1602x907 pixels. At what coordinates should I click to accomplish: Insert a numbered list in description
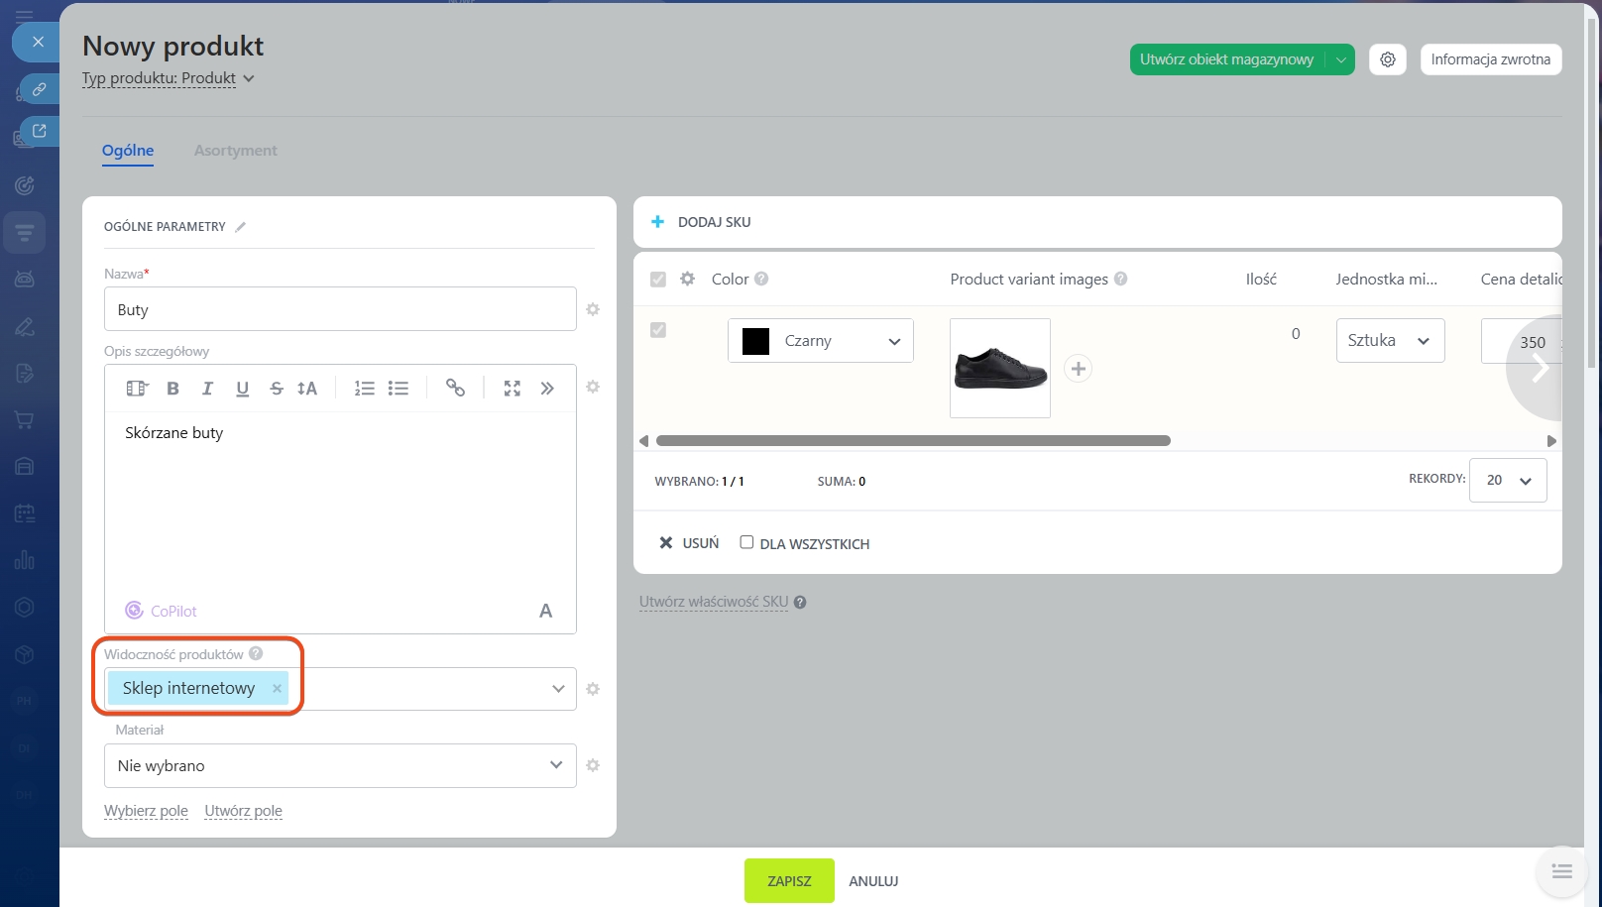(x=364, y=389)
